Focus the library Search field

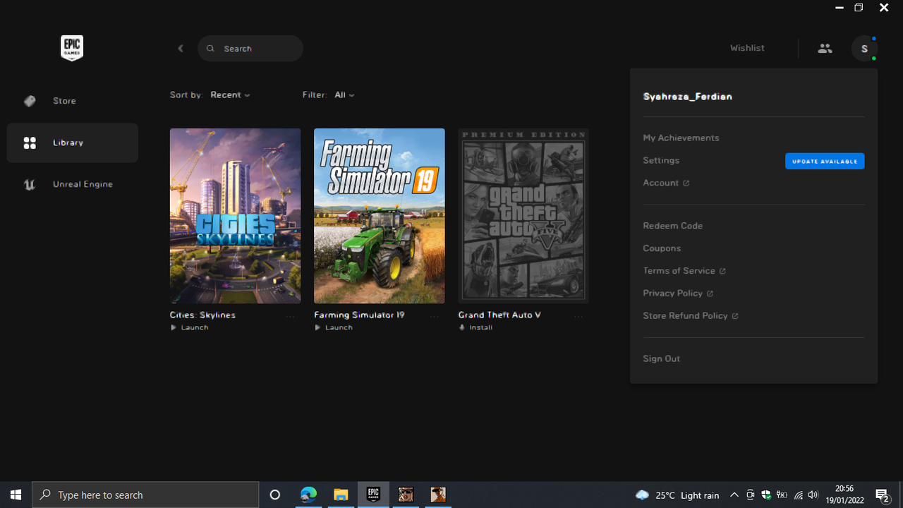coord(250,49)
